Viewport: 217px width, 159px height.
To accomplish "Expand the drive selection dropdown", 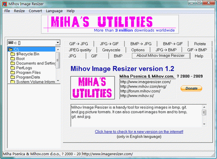I will click(58, 43).
